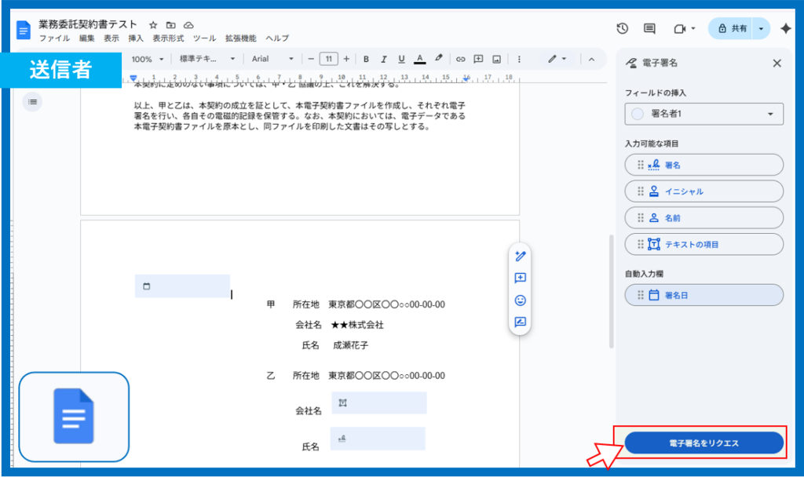Open the 100% zoom dropdown
Image resolution: width=804 pixels, height=477 pixels.
(x=147, y=59)
